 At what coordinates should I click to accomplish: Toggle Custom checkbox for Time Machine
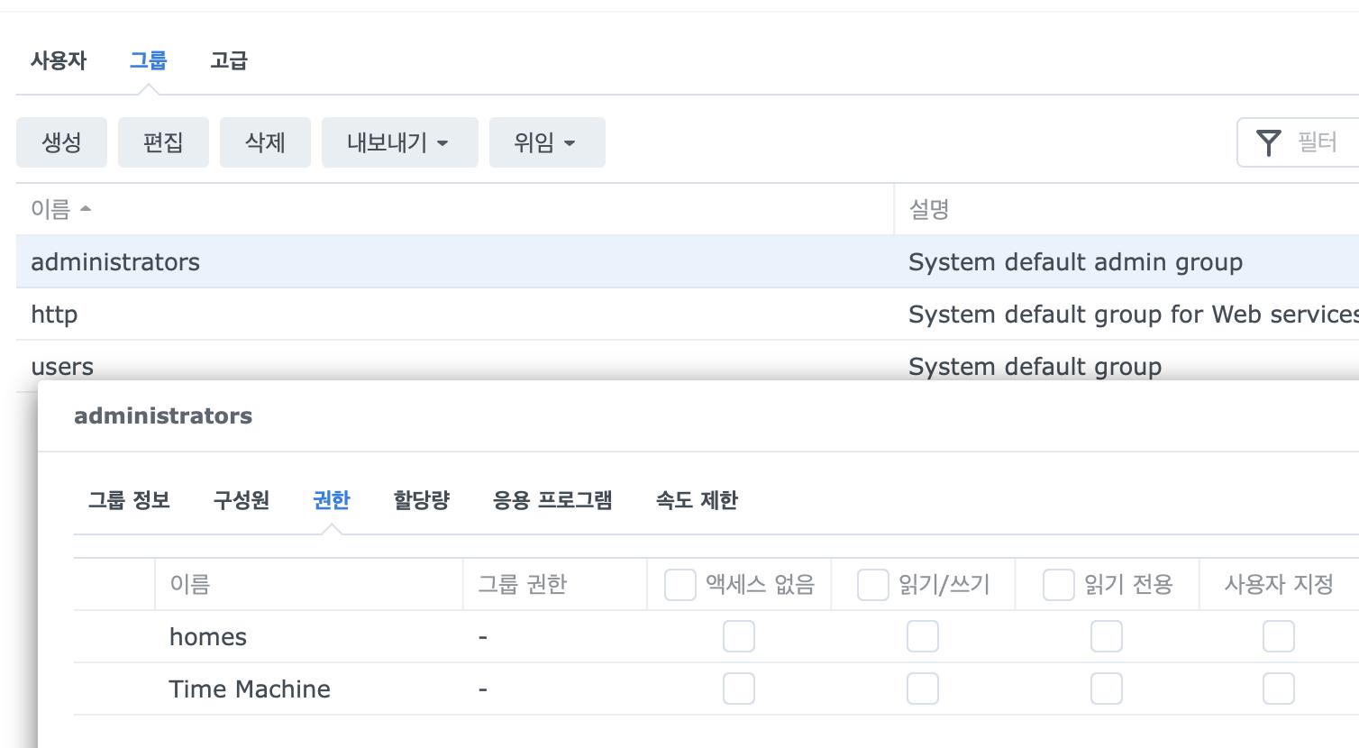pos(1278,689)
